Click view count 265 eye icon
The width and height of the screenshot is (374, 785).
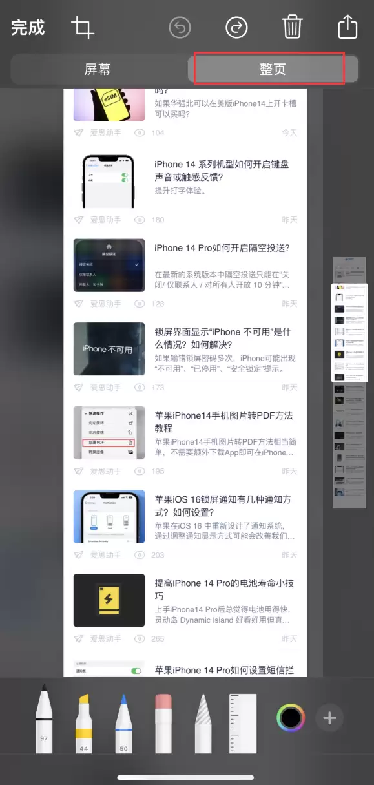(139, 638)
